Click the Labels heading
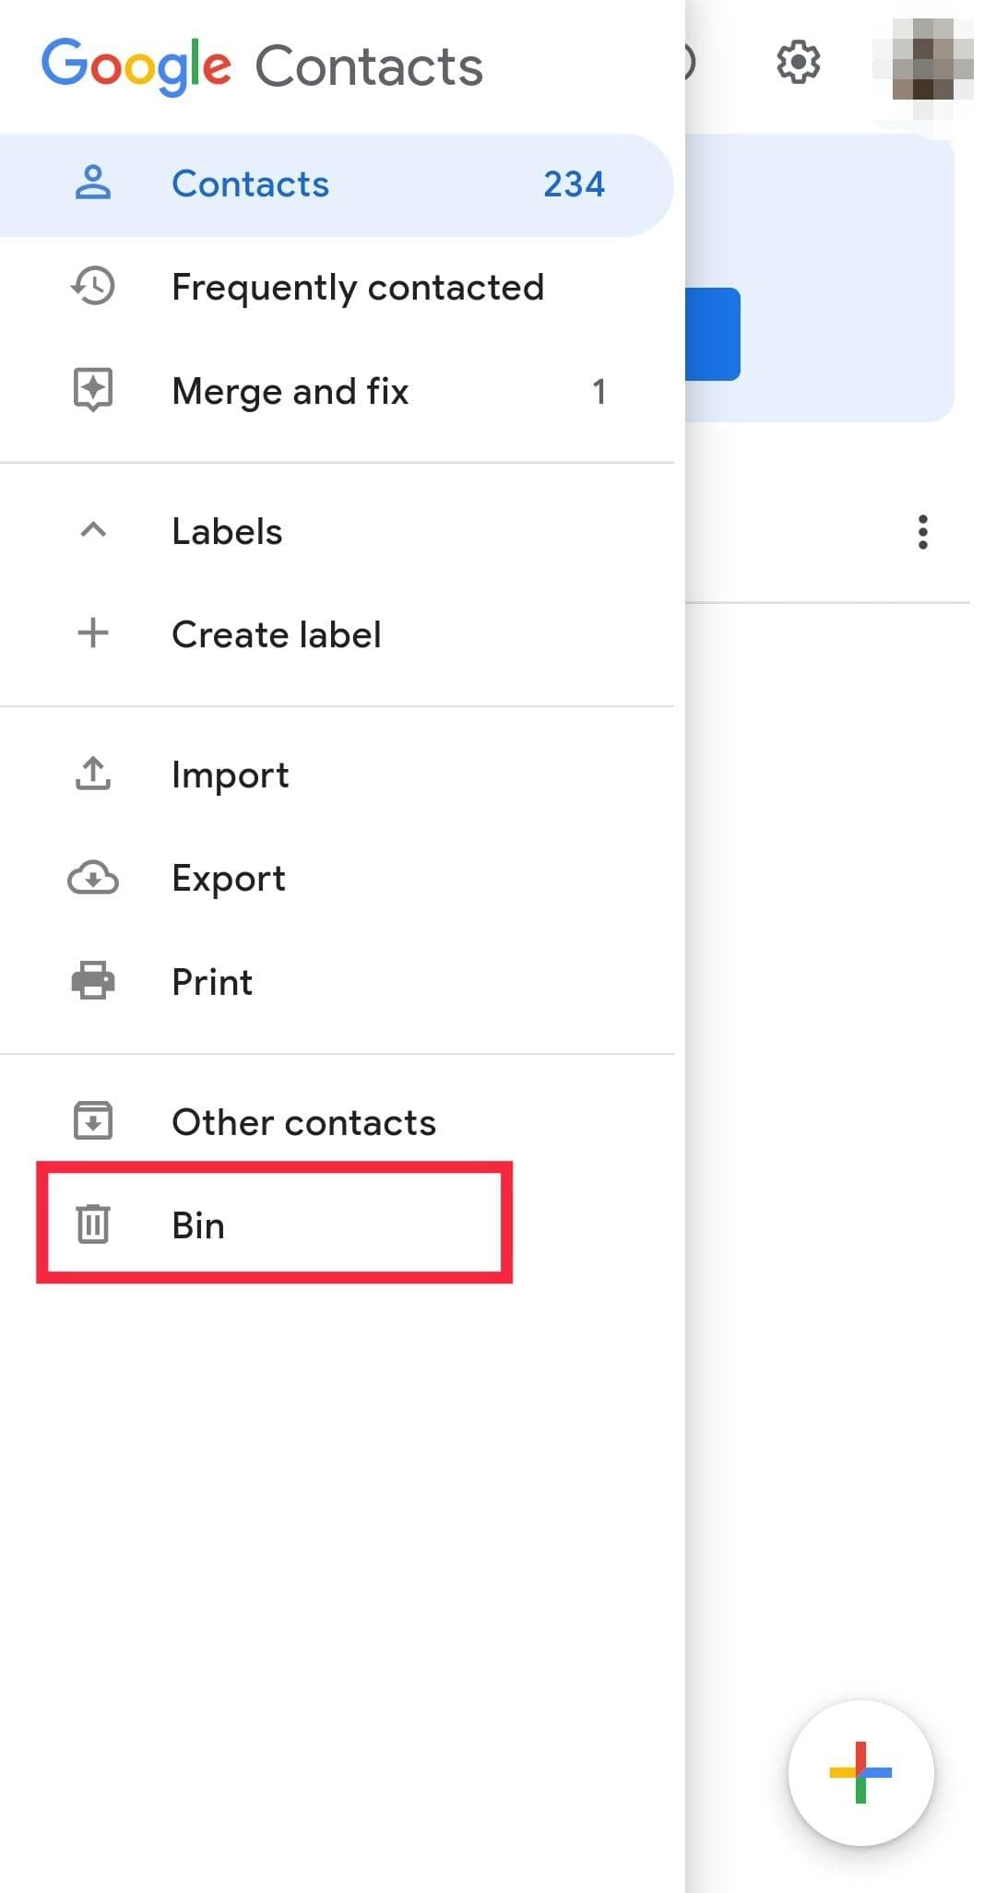Screen dimensions: 996x1893 (227, 532)
